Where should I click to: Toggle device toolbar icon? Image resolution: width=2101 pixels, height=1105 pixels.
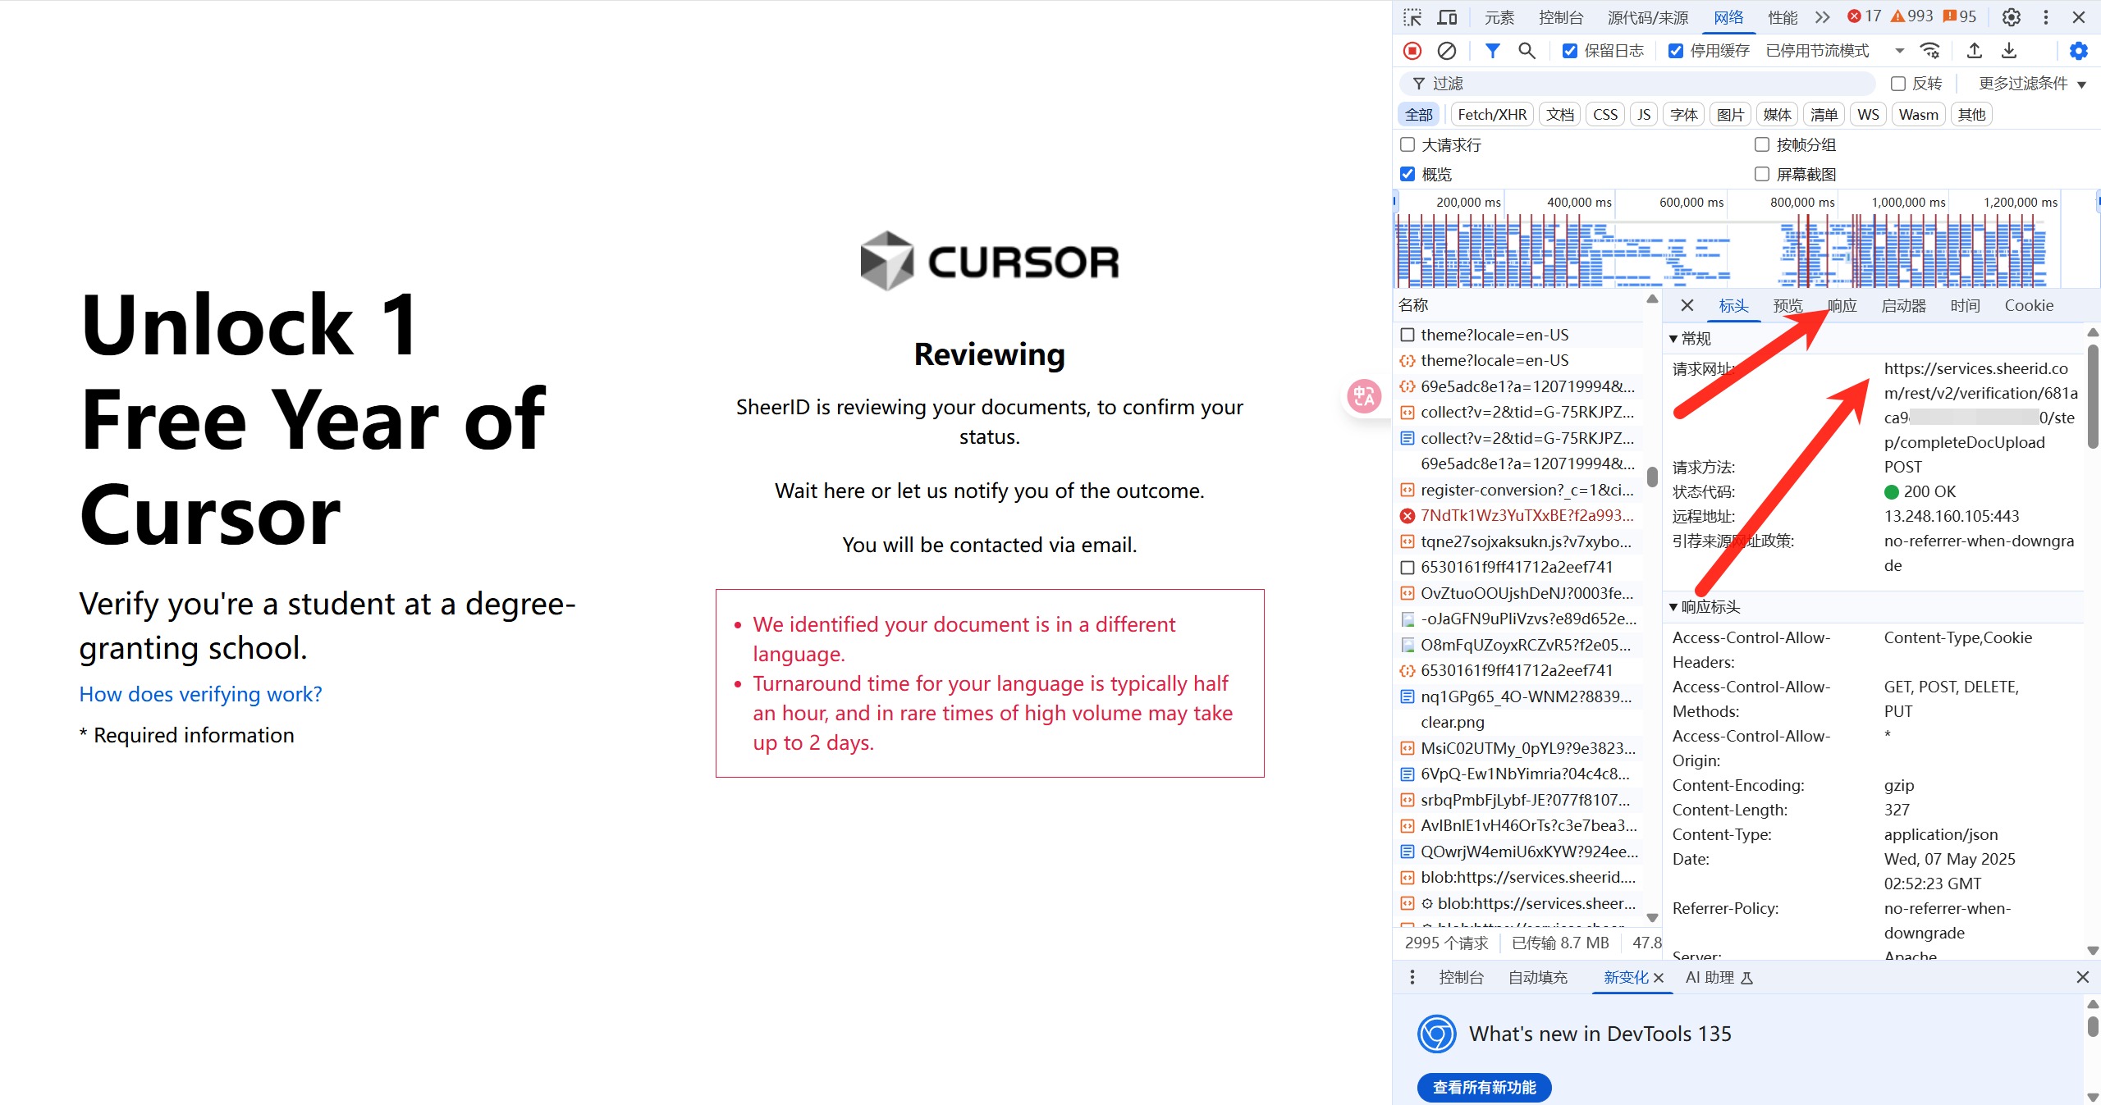(1447, 17)
